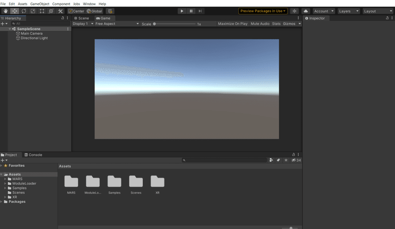Step one frame forward
The image size is (395, 229).
coord(200,11)
